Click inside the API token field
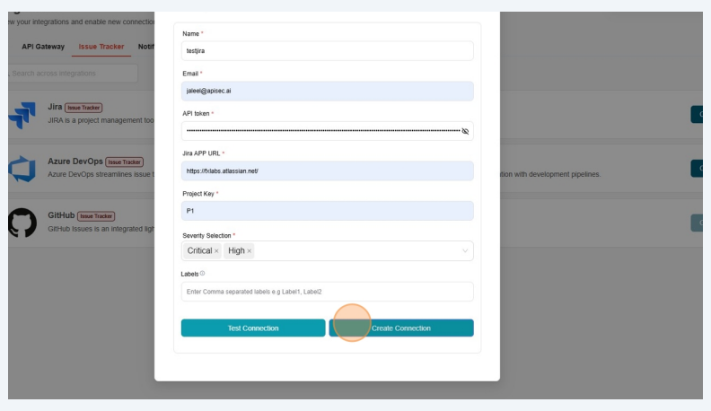Viewport: 711px width, 411px height. click(x=319, y=131)
